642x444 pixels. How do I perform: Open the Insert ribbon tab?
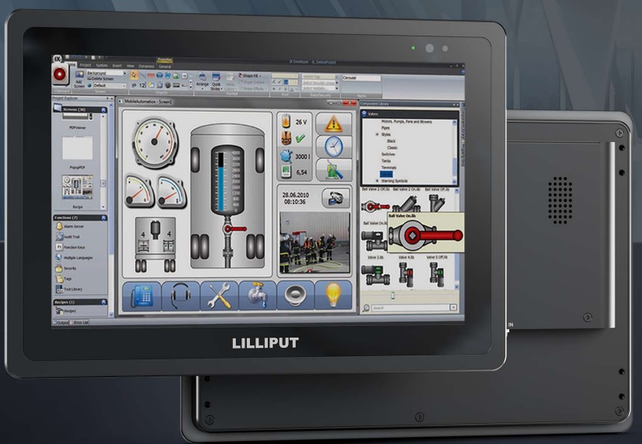(117, 65)
